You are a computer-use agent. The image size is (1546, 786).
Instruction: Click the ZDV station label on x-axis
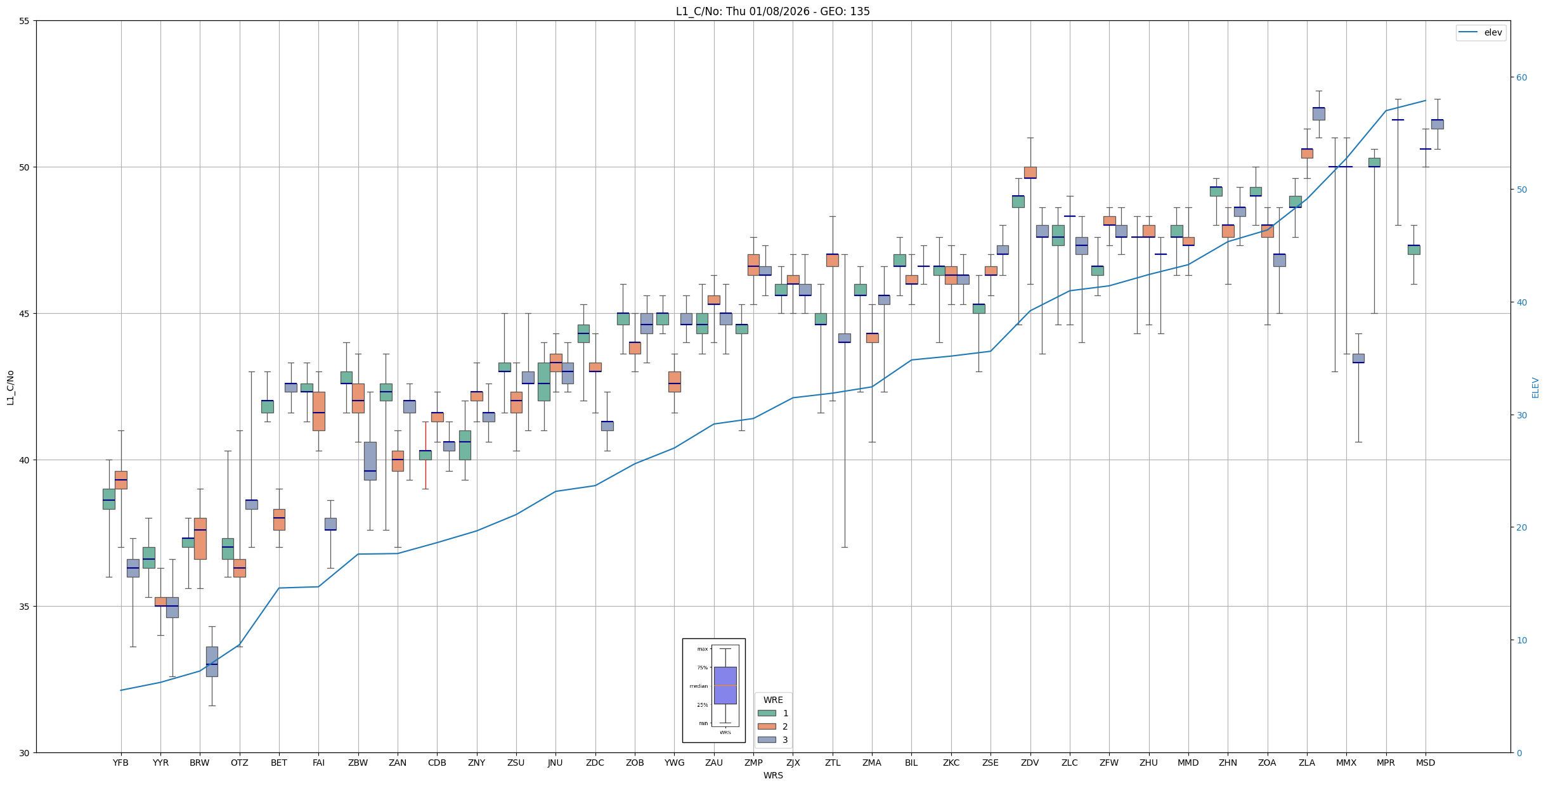(1030, 763)
